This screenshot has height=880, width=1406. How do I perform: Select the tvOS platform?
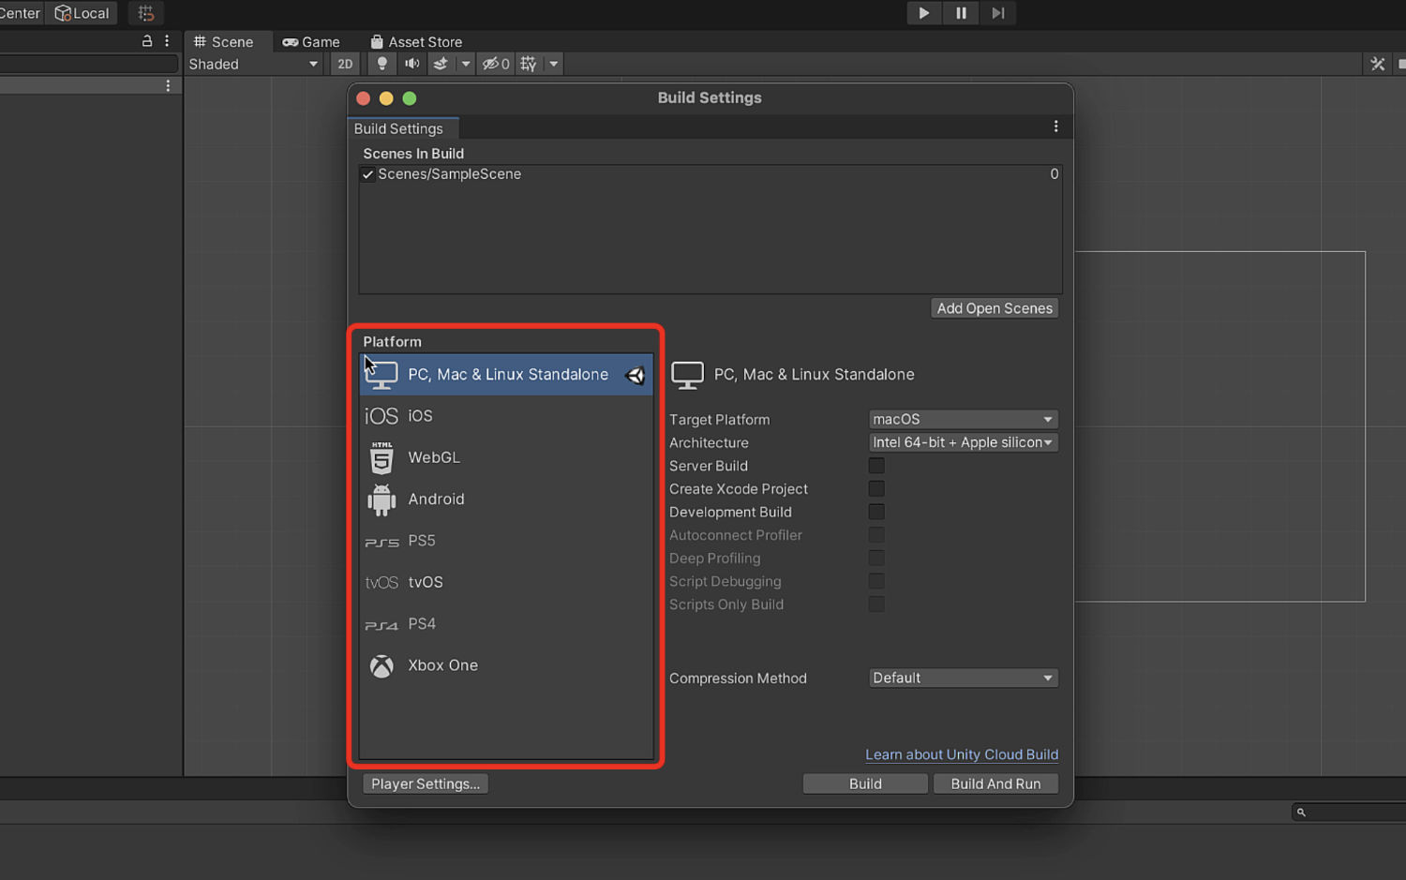tap(506, 582)
